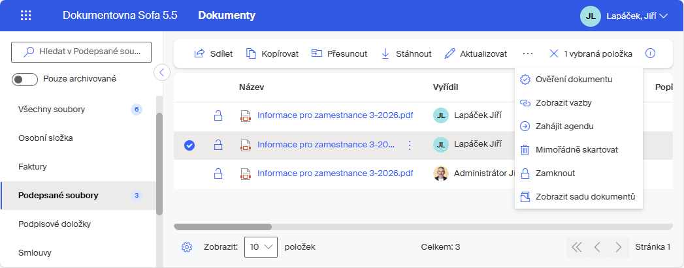Click JL avatar in the selected row
This screenshot has width=684, height=268.
(x=440, y=145)
